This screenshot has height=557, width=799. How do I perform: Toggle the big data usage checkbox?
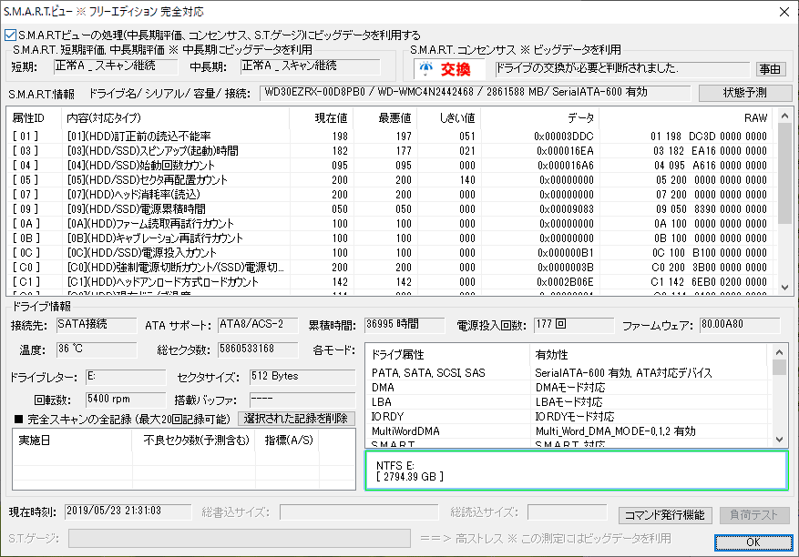(11, 35)
